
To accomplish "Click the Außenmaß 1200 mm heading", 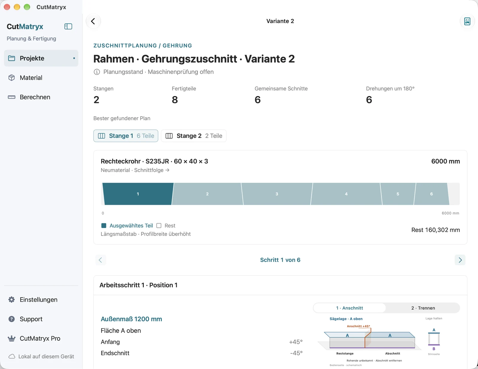I will (x=131, y=319).
